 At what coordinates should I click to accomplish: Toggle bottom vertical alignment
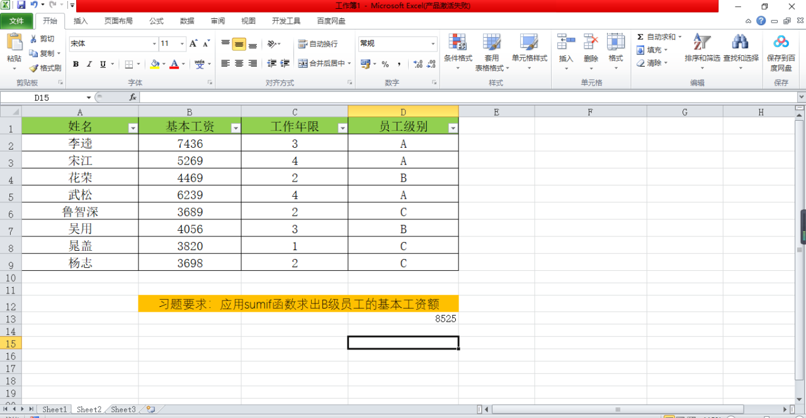point(253,44)
